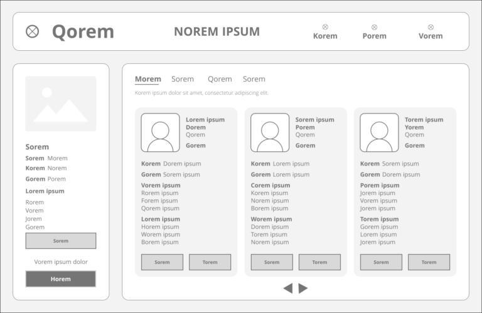Click Sorem button in Torem ipsum Yorem card

[x=381, y=262]
